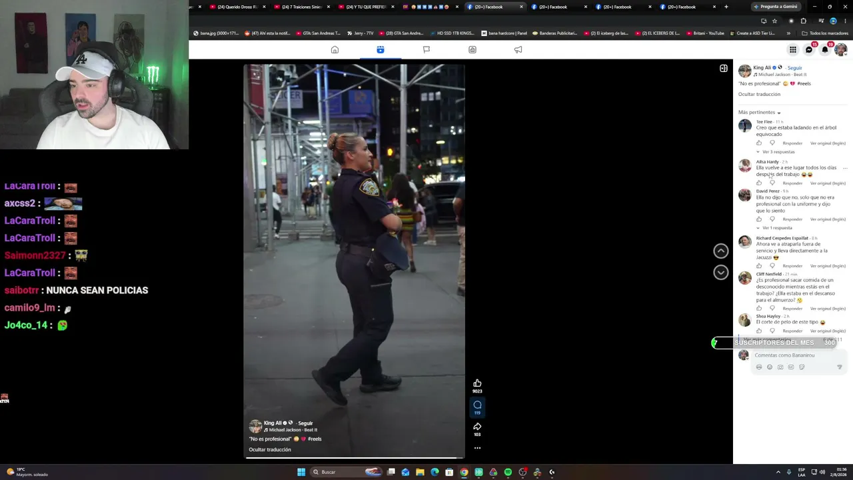
Task: Like Shea Hayley's comment
Action: pyautogui.click(x=759, y=330)
